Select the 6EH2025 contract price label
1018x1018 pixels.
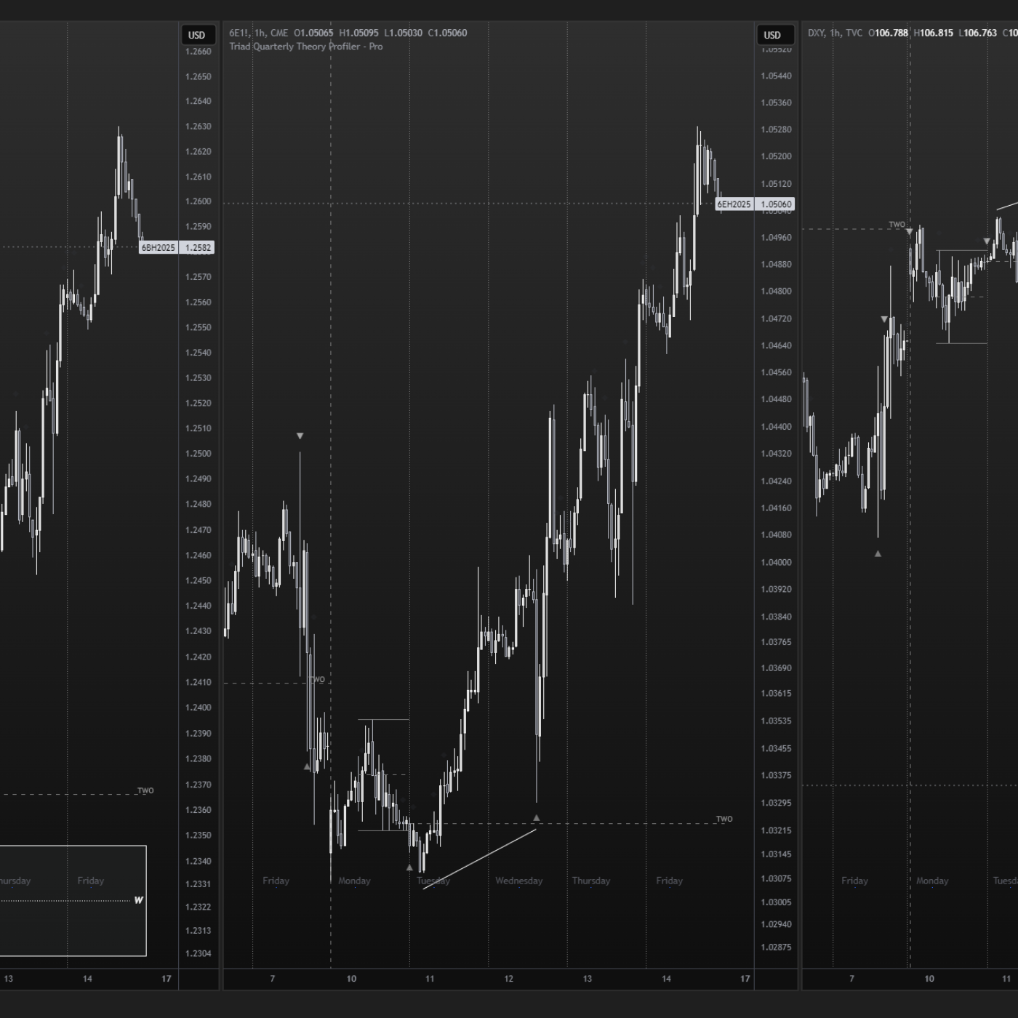734,204
